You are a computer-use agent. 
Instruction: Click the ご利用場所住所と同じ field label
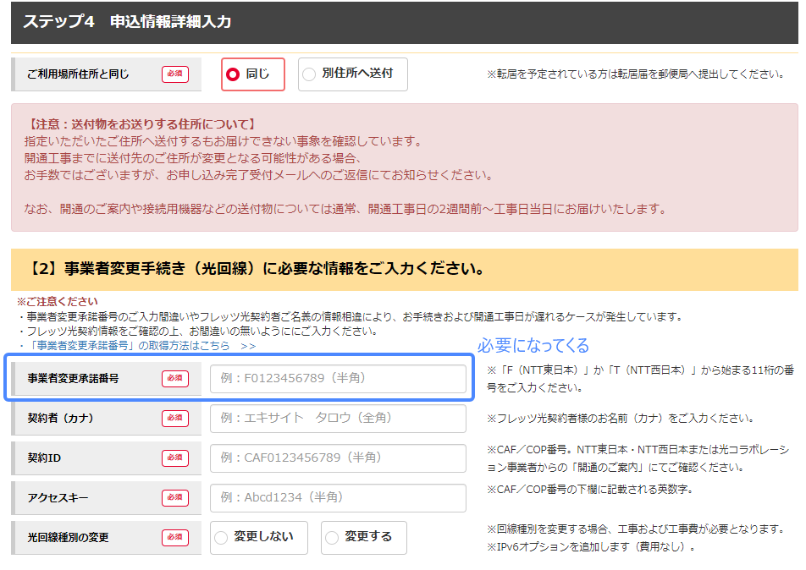78,74
